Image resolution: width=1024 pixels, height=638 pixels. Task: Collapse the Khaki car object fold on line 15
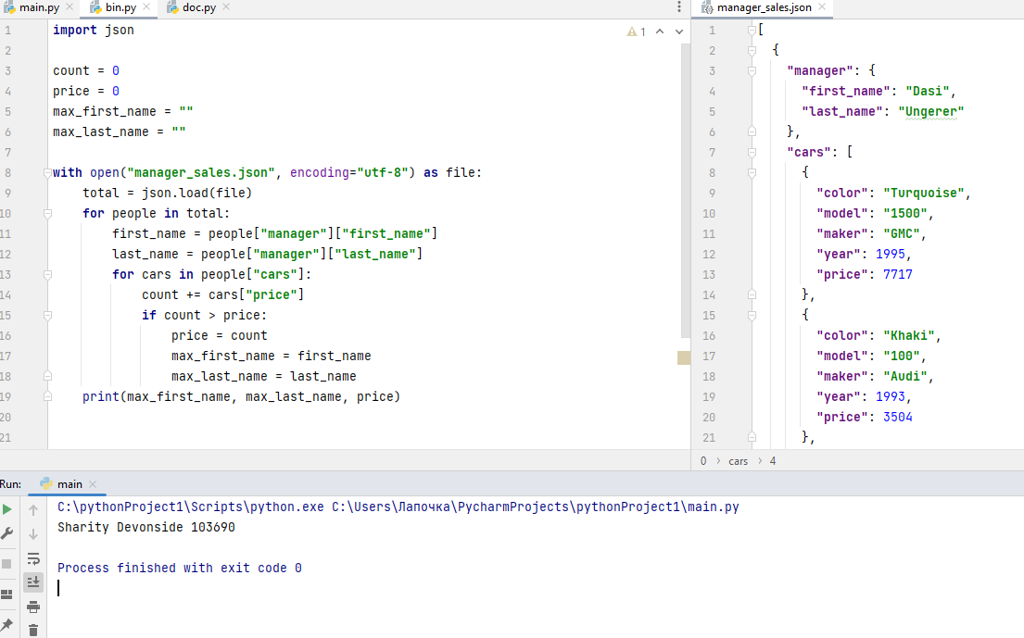(x=752, y=315)
